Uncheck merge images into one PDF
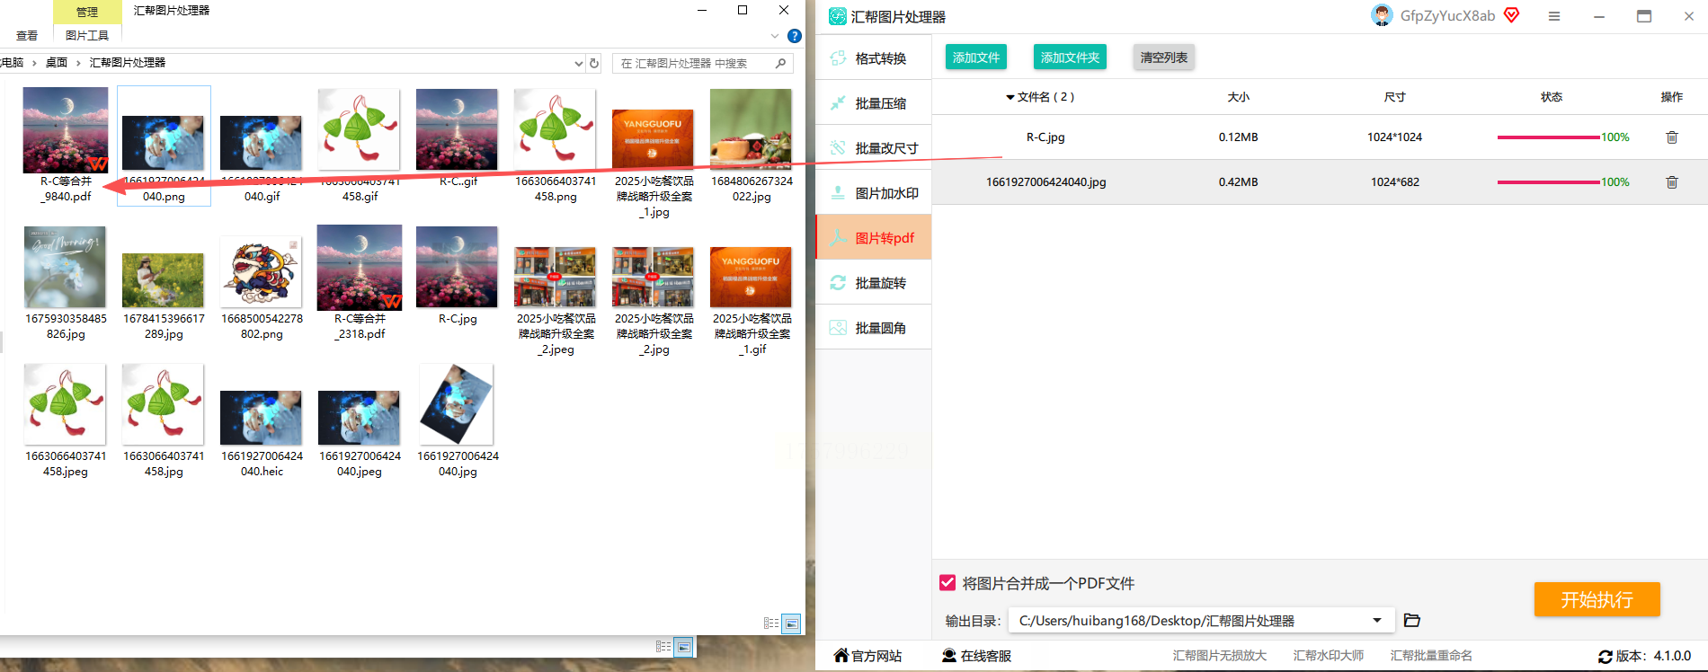The width and height of the screenshot is (1708, 672). [947, 583]
